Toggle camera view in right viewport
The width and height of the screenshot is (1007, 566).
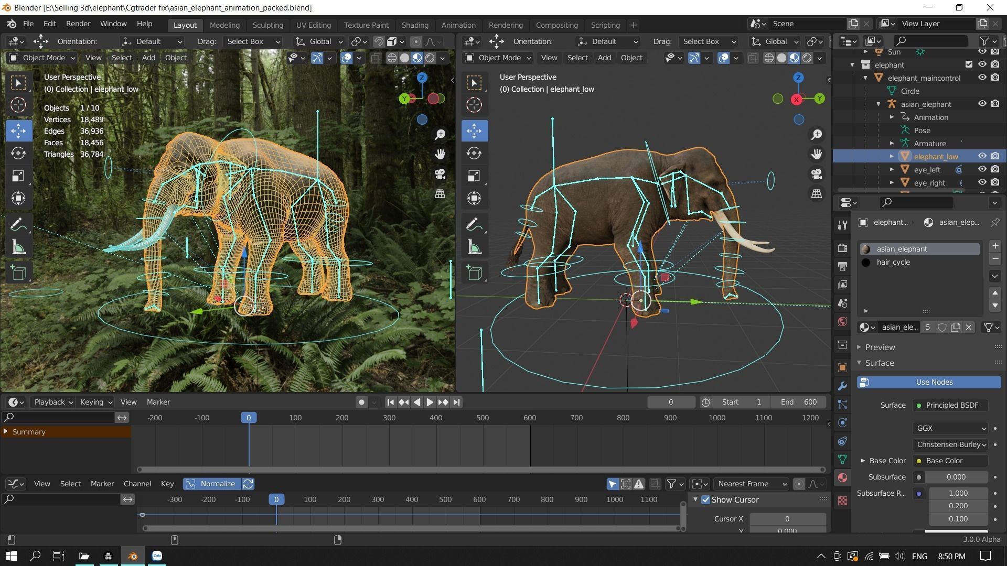817,174
